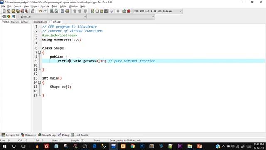266x150 pixels.
Task: Open the Window menu
Action: click(73, 7)
